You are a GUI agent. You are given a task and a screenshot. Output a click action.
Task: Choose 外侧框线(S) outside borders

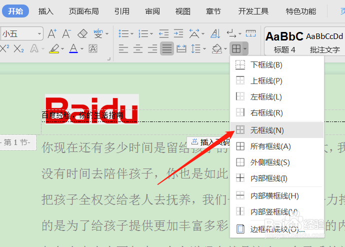pyautogui.click(x=277, y=162)
